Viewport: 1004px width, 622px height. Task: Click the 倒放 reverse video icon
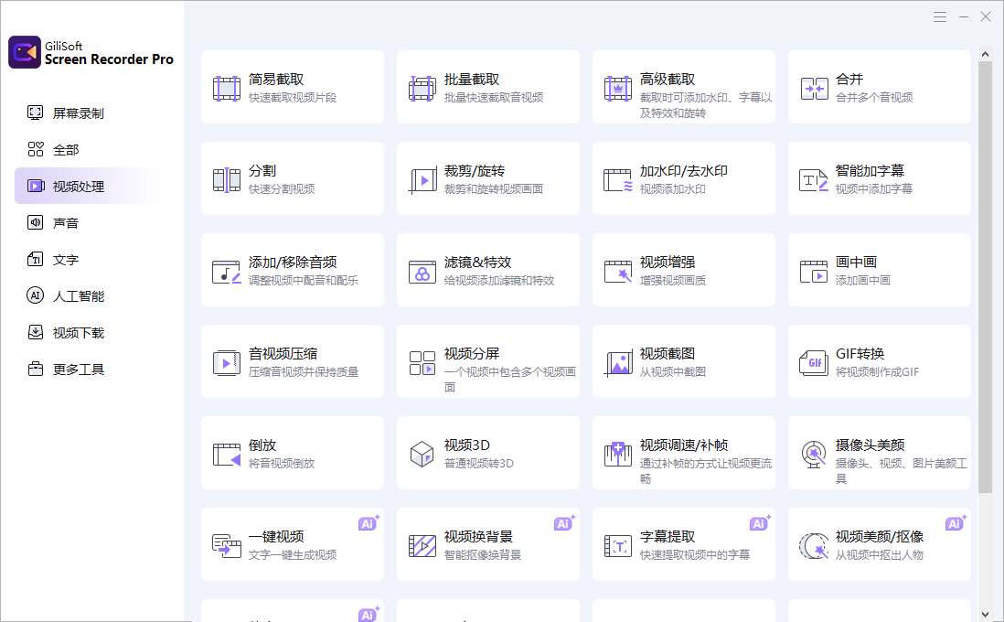(227, 455)
